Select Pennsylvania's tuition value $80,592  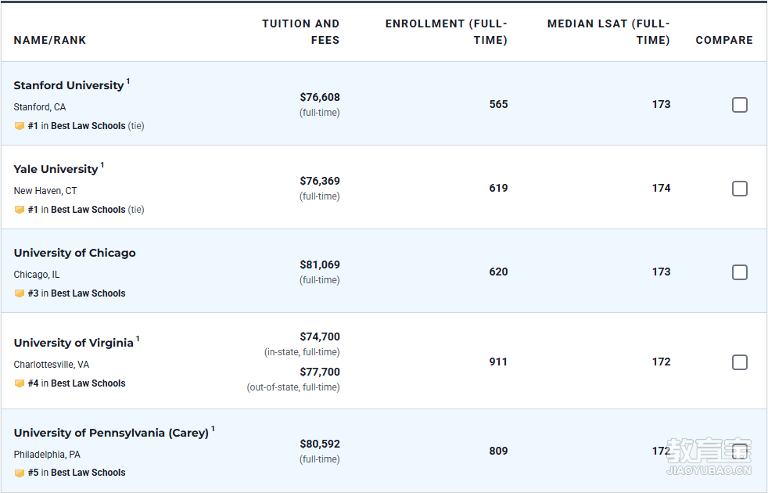(320, 444)
